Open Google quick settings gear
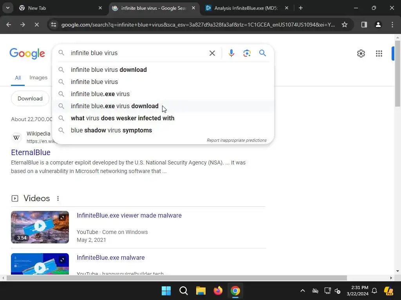 pyautogui.click(x=361, y=54)
